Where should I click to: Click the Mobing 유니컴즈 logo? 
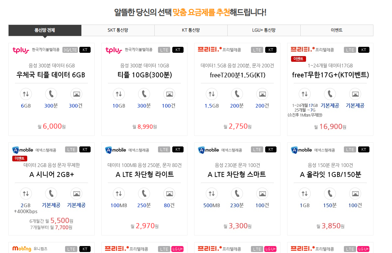(22, 249)
